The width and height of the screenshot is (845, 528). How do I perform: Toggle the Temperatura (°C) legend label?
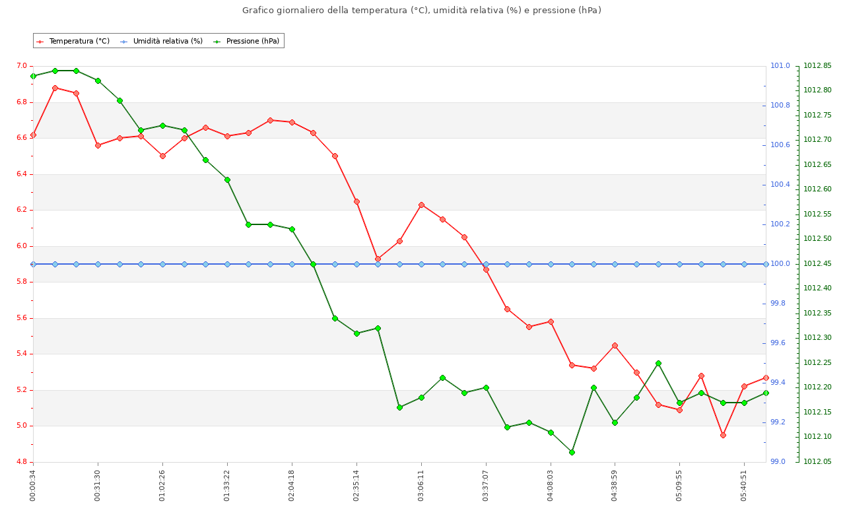click(79, 42)
